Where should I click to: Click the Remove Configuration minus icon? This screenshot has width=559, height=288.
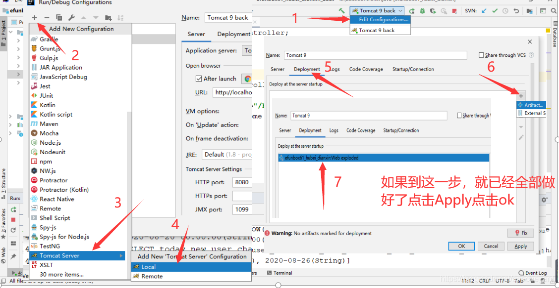click(x=47, y=17)
